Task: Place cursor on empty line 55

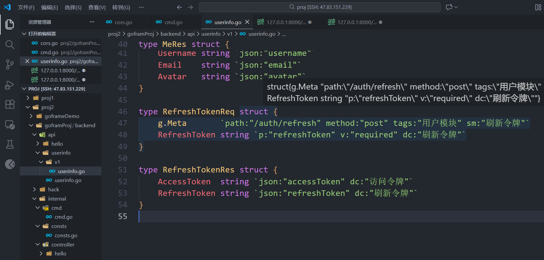Action: coord(341,216)
